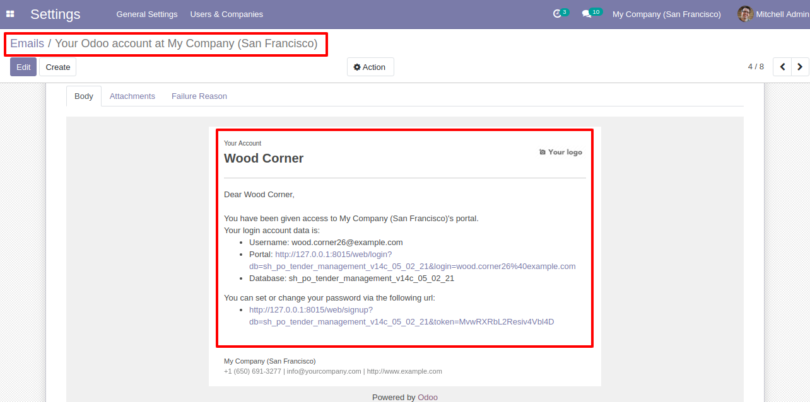Go back to Emails breadcrumb
Viewport: 810px width, 402px height.
coord(27,43)
